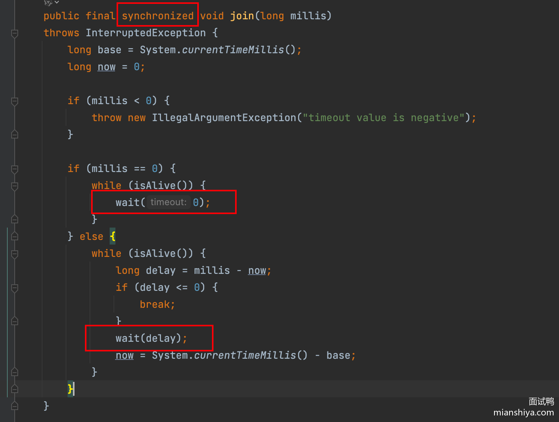Screen dimensions: 559x422
Task: Collapse the while loop inside the else block
Action: tap(15, 254)
